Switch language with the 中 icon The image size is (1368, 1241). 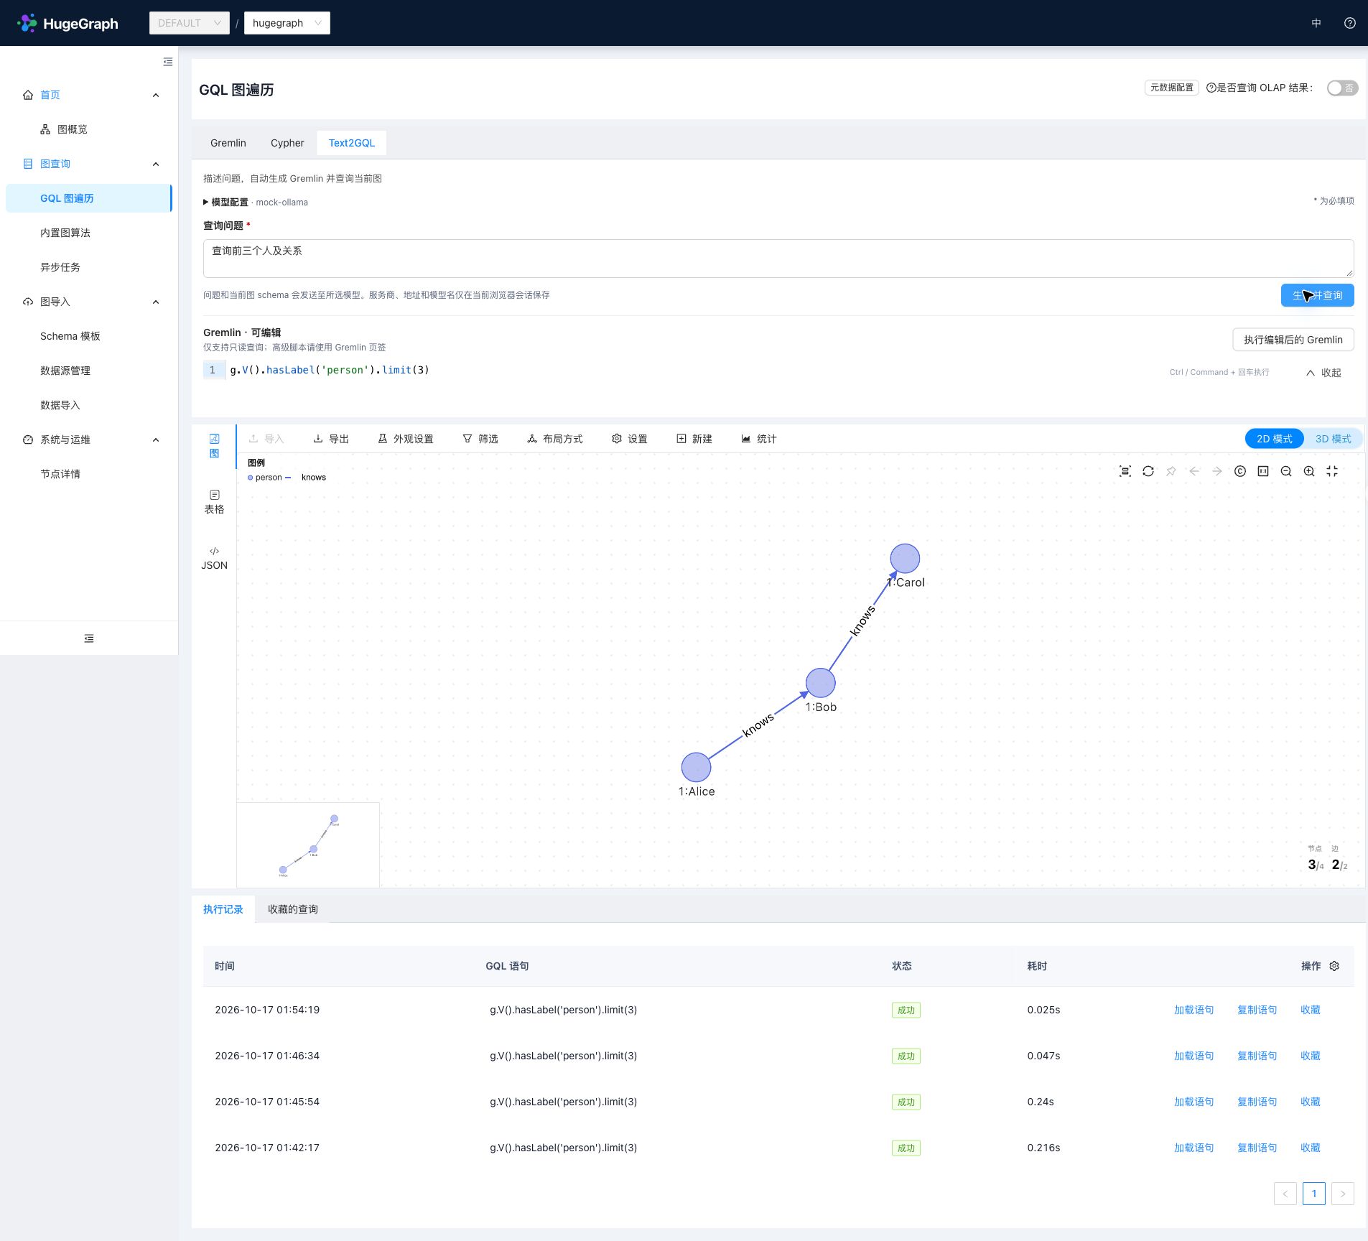pos(1316,23)
